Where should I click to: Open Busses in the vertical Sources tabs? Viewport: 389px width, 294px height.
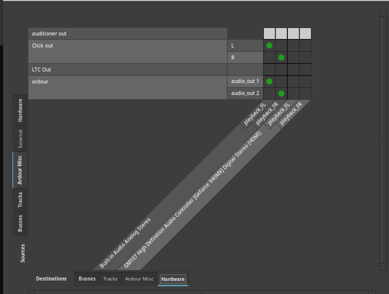tap(20, 223)
